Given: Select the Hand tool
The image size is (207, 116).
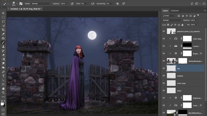Looking at the screenshot, I should [3, 89].
